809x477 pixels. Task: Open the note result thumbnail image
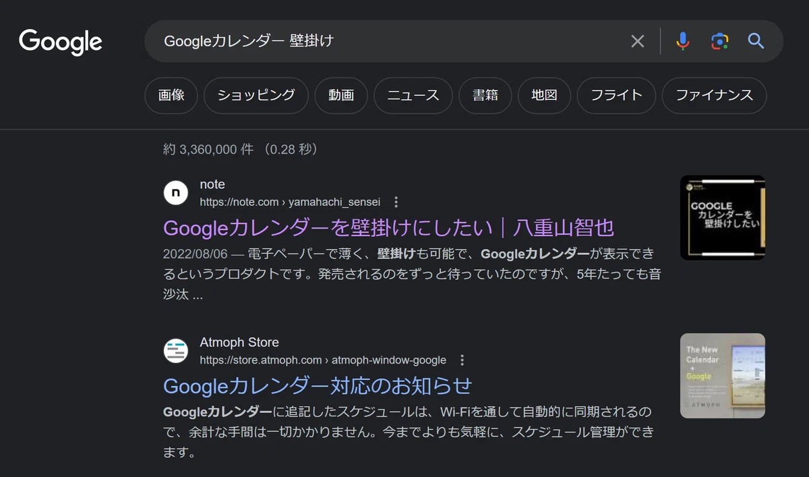(x=723, y=218)
